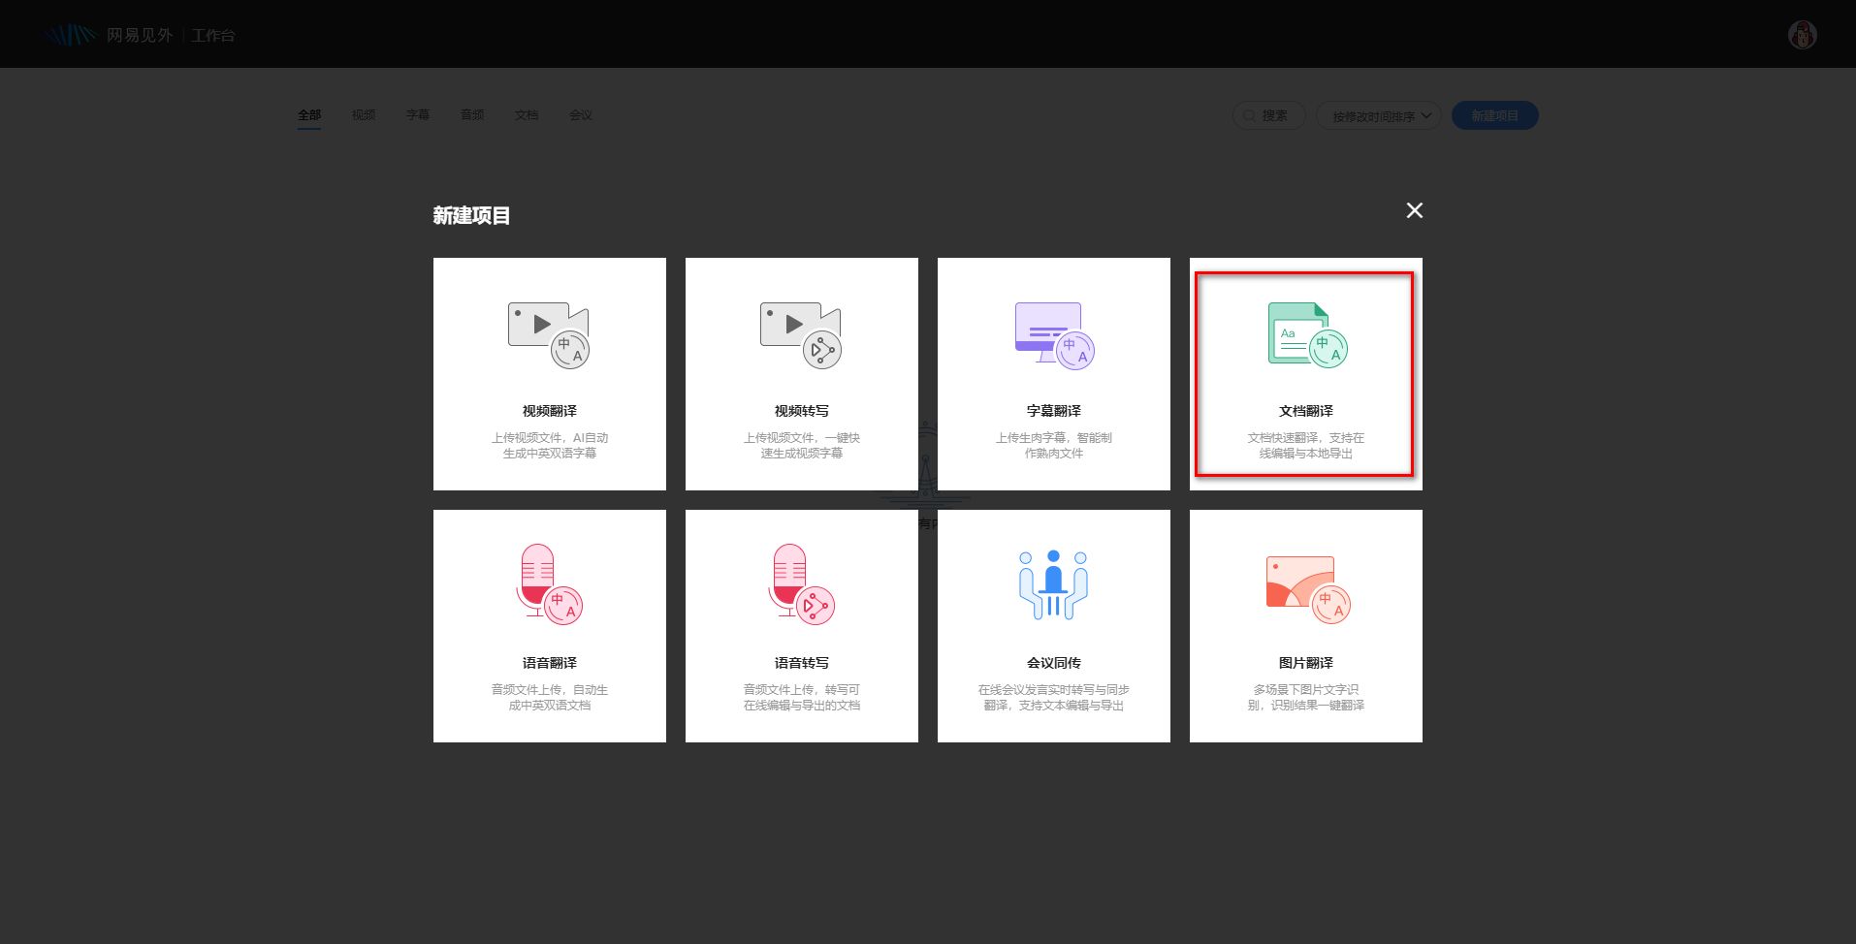Click the 网易见外 logo
This screenshot has height=944, width=1856.
[x=107, y=35]
